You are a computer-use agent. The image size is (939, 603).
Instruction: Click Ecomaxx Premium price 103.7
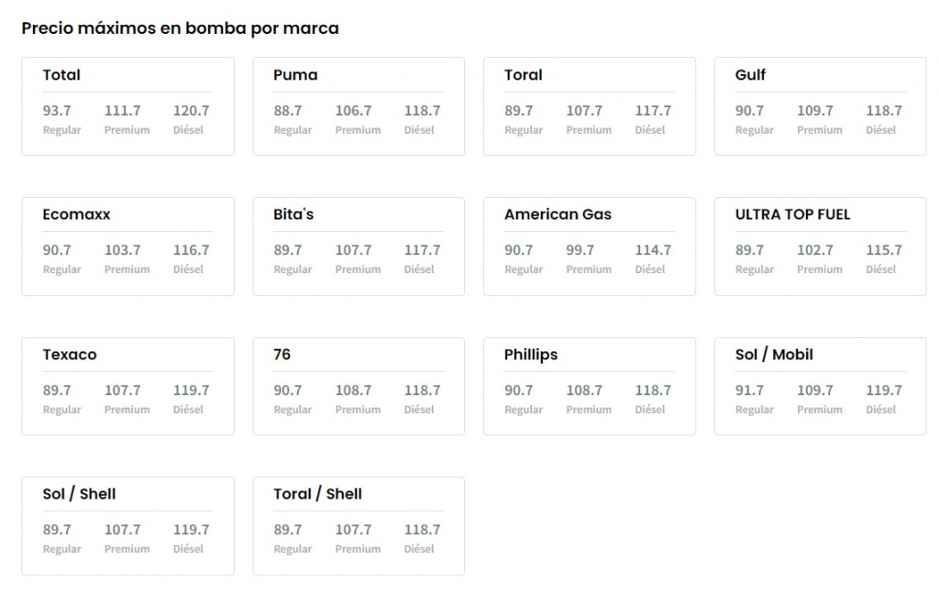(123, 250)
